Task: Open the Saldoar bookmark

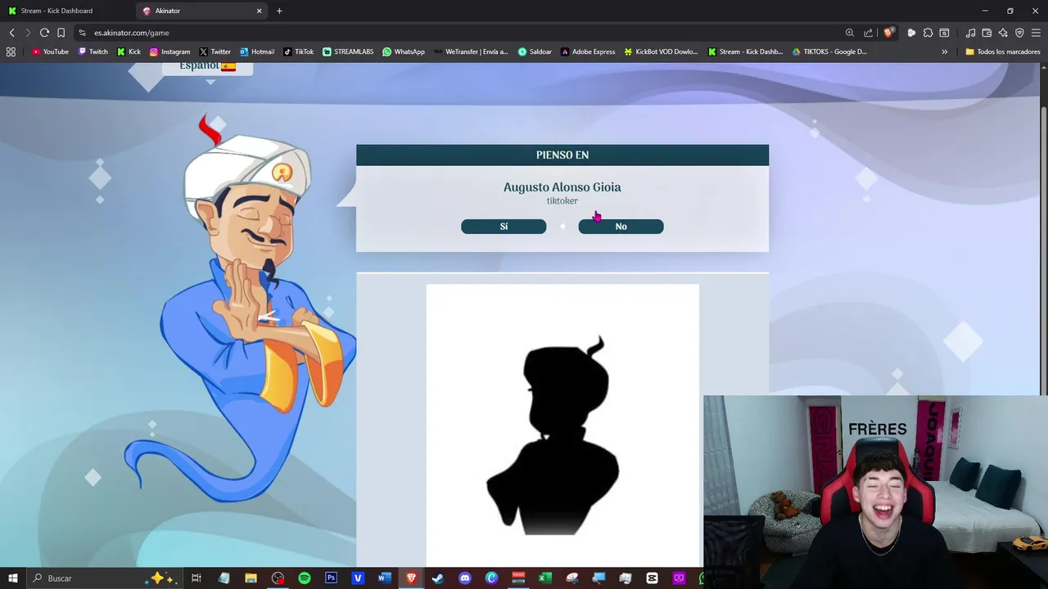Action: pyautogui.click(x=535, y=52)
